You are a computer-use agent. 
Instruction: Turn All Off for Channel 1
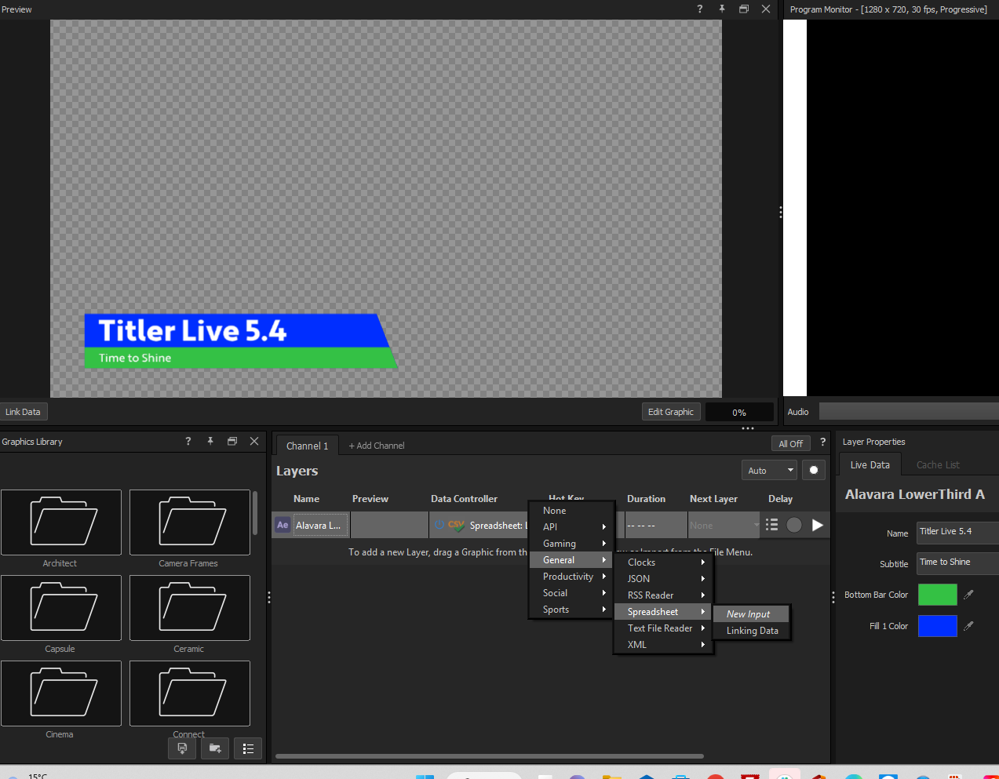tap(790, 443)
